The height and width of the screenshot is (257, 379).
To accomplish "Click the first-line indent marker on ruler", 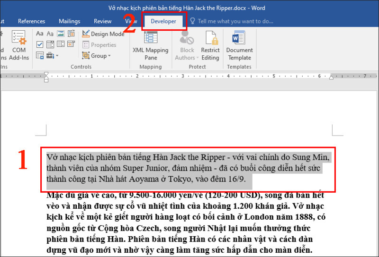I will coord(46,74).
